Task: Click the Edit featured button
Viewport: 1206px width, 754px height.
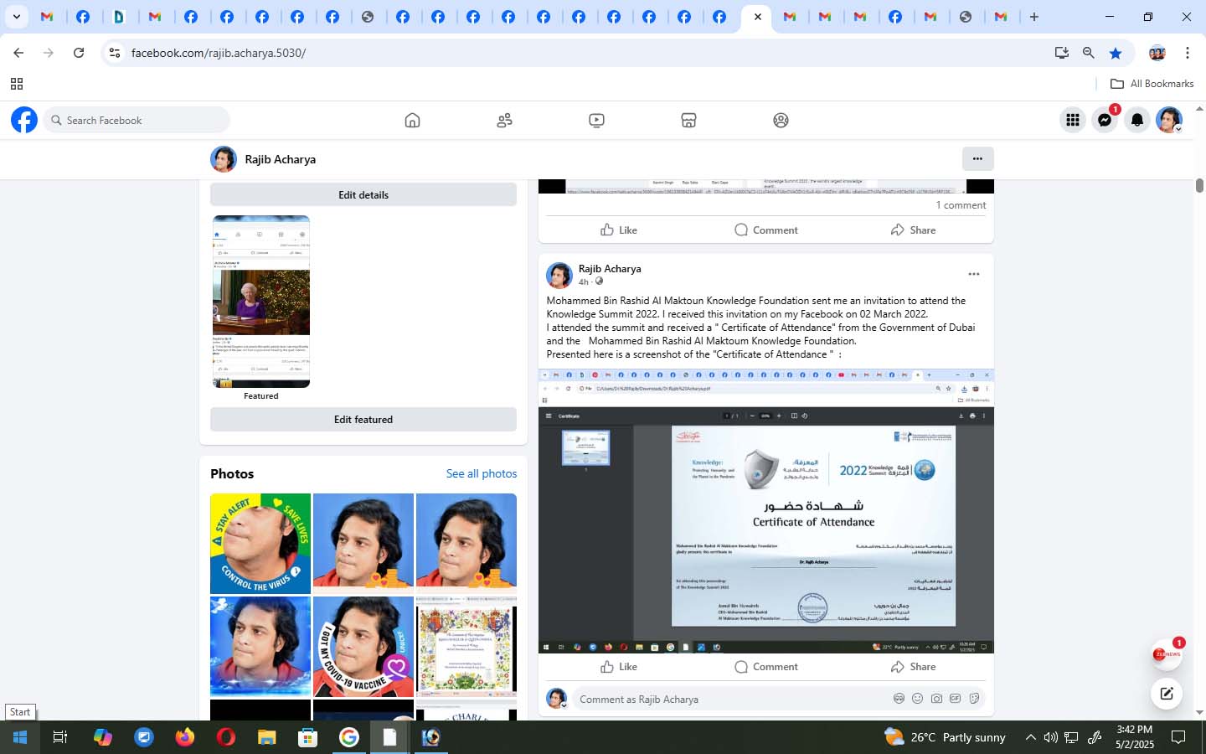Action: (363, 419)
